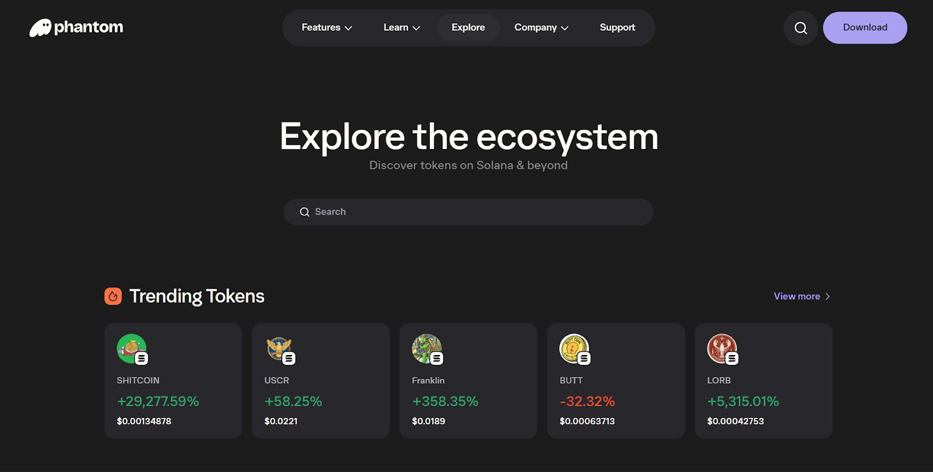
Task: Focus the token Search field
Action: pyautogui.click(x=468, y=212)
